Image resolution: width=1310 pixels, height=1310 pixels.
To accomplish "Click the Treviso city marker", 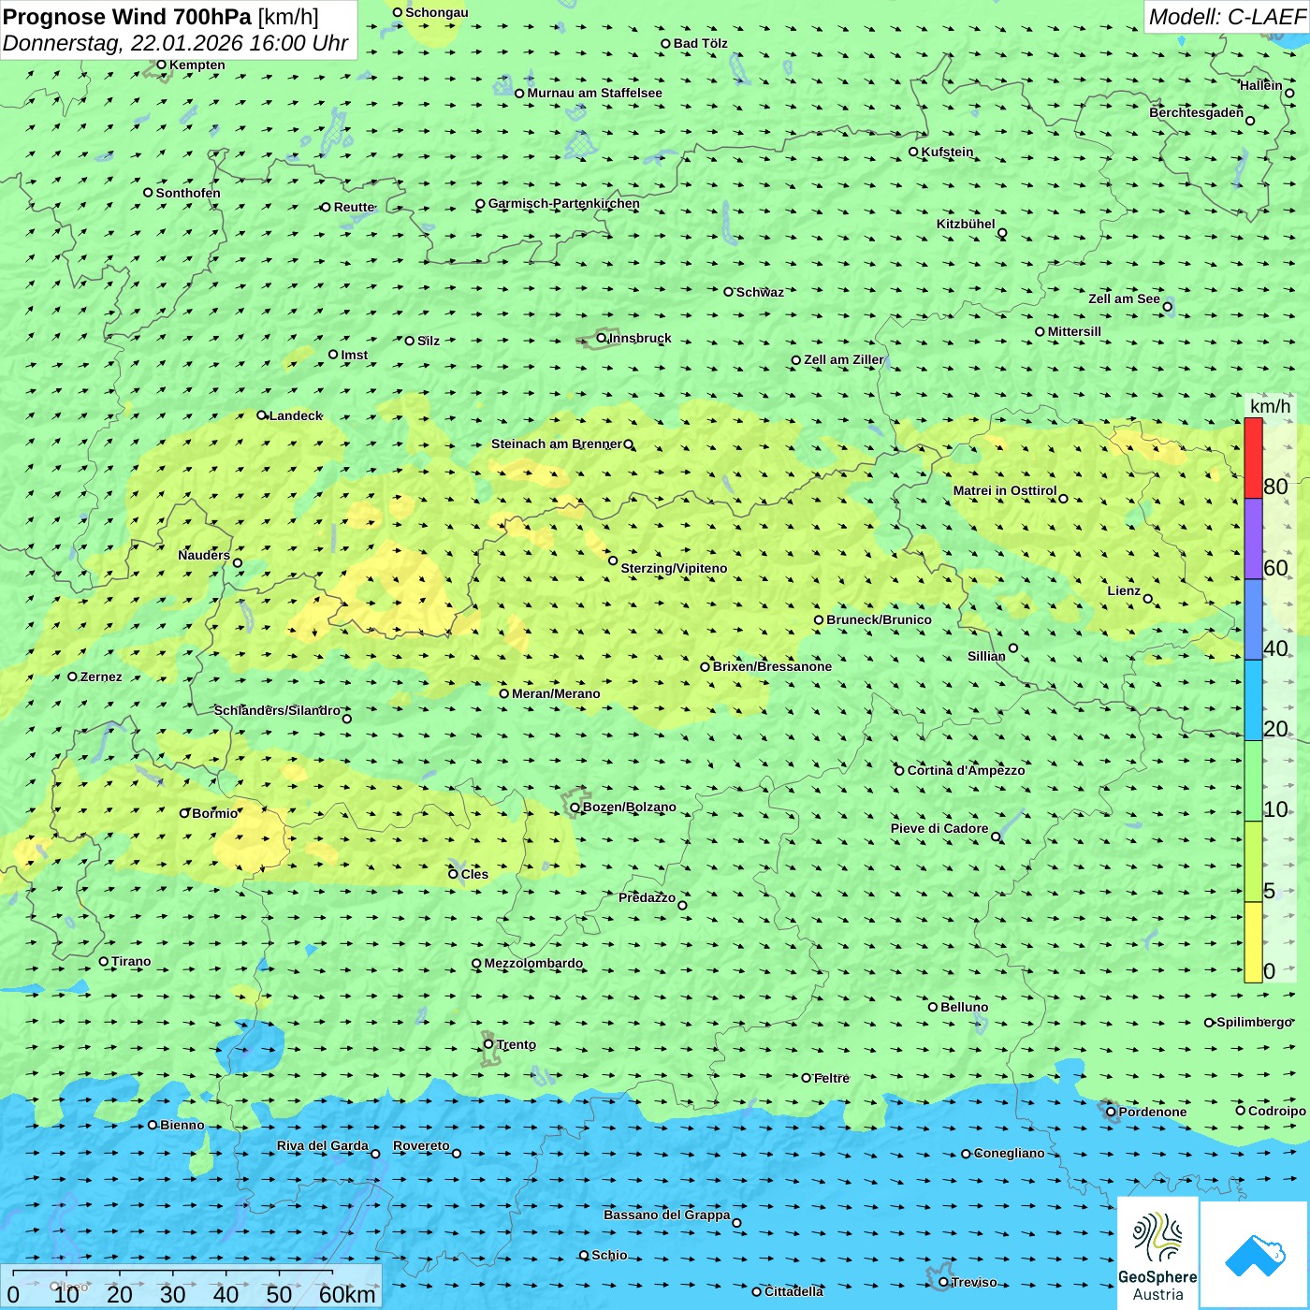I will [943, 1282].
